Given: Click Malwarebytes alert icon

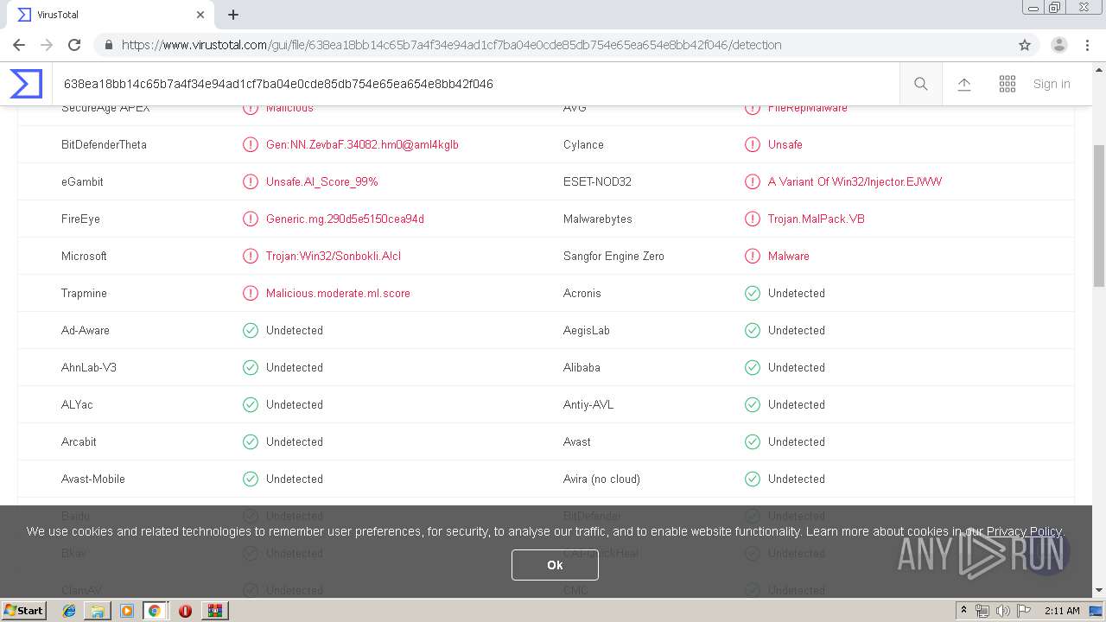Looking at the screenshot, I should tap(753, 219).
